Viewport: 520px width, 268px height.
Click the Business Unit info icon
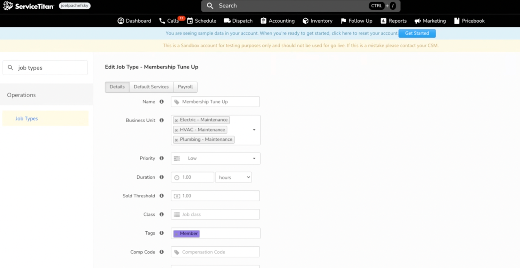click(x=162, y=120)
